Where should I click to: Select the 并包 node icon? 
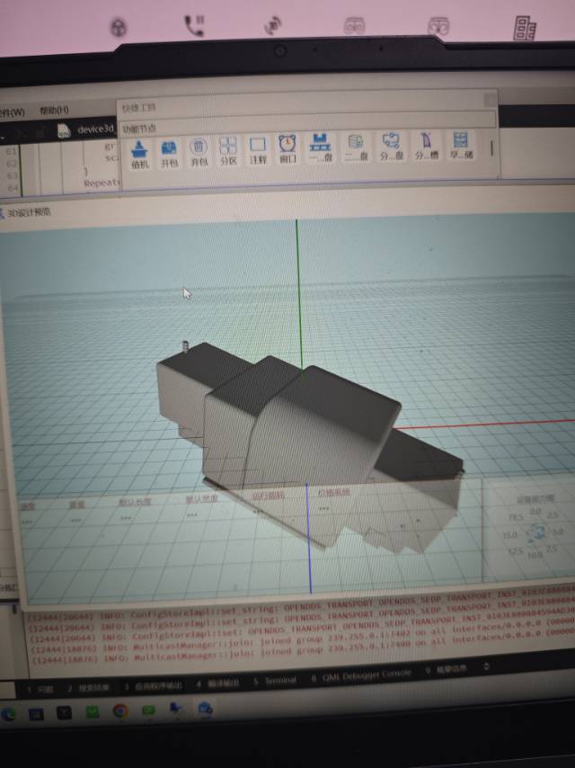point(169,149)
